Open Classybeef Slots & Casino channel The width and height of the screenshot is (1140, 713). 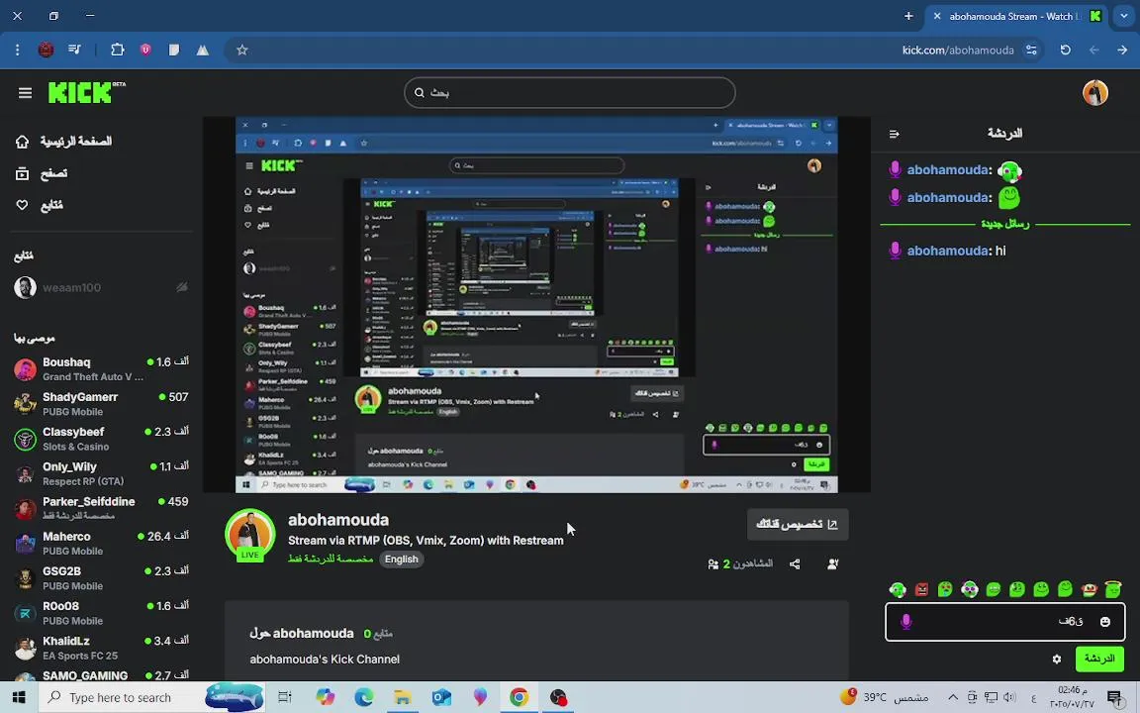click(x=101, y=439)
